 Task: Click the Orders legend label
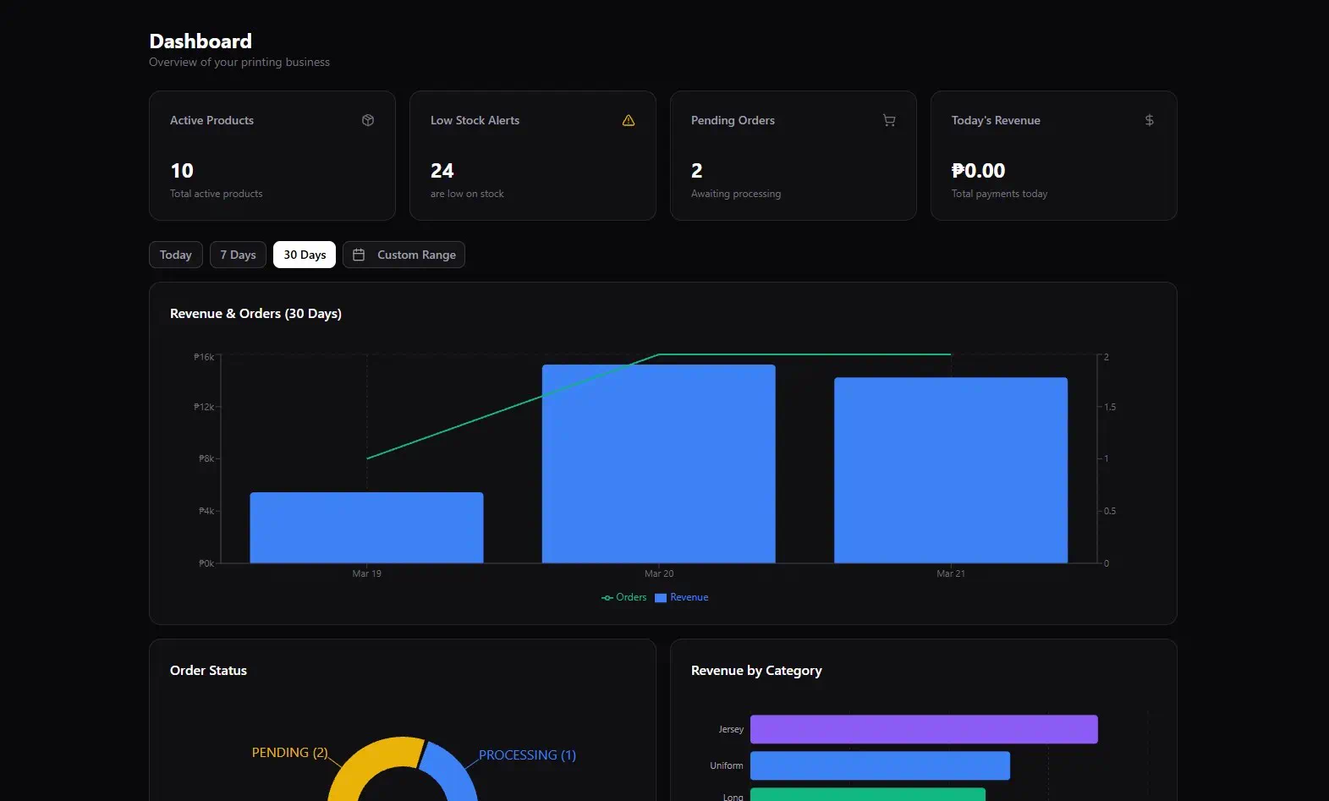point(631,597)
